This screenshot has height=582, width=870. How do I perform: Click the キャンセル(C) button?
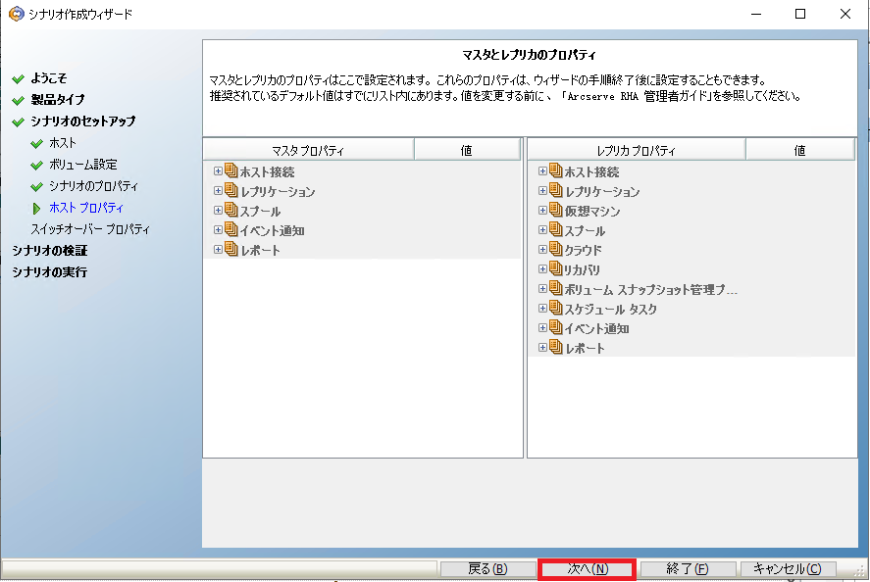tap(788, 569)
